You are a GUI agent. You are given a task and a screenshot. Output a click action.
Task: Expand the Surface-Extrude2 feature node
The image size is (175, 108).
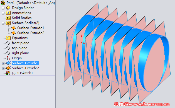pyautogui.click(x=3, y=68)
